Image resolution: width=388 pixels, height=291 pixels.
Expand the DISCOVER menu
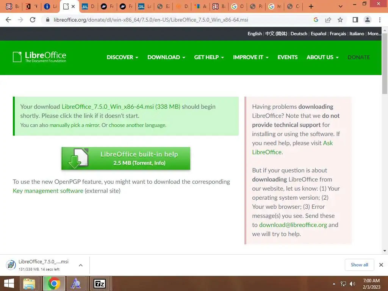122,57
